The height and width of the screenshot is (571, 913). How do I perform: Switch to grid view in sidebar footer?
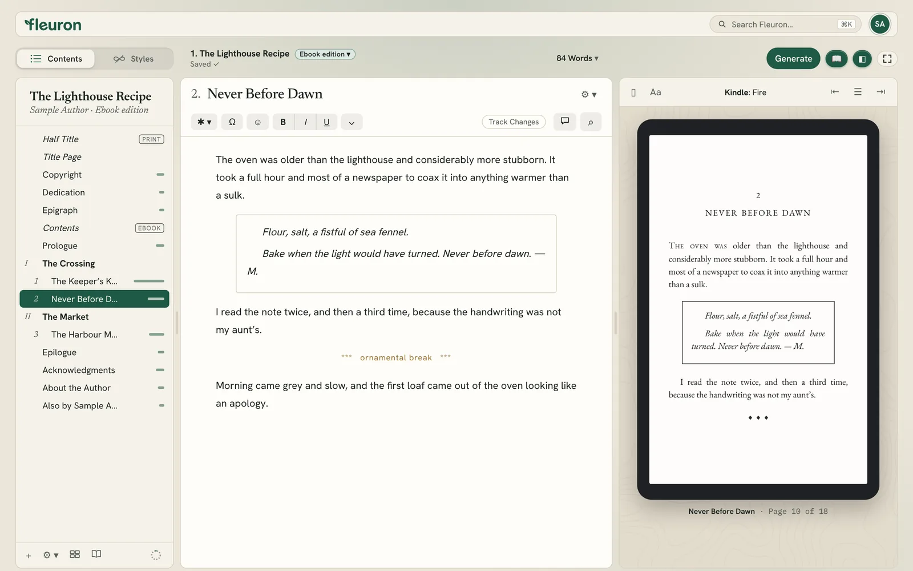[x=75, y=554]
